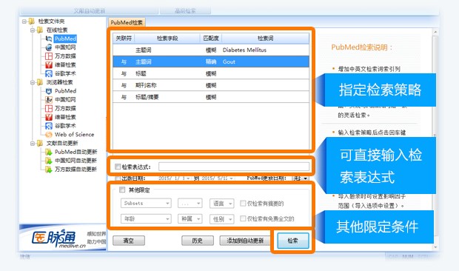This screenshot has width=459, height=271.
Task: Click into the 检索表达式 text field
Action: tap(234, 167)
